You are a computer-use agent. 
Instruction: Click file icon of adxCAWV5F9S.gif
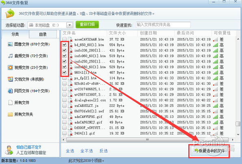tap(70, 117)
